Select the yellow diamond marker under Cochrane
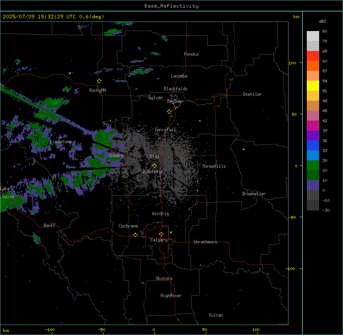 click(x=136, y=235)
